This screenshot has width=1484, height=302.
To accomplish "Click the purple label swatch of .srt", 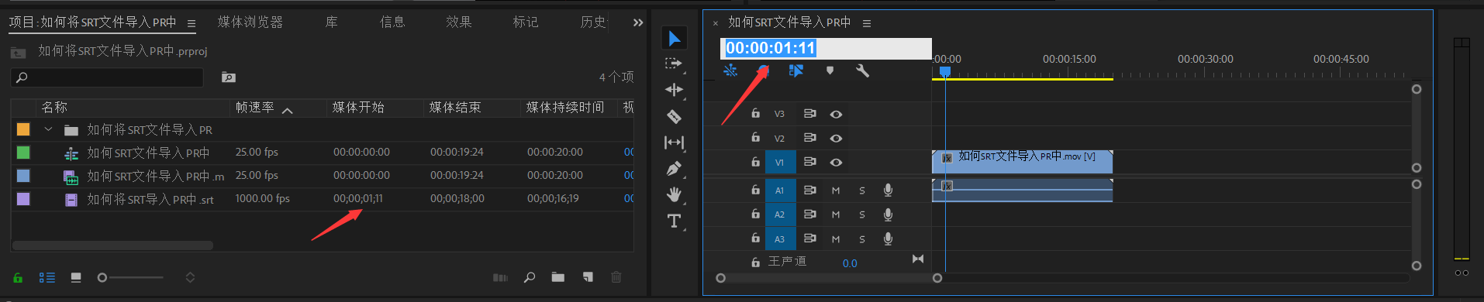I will 23,199.
